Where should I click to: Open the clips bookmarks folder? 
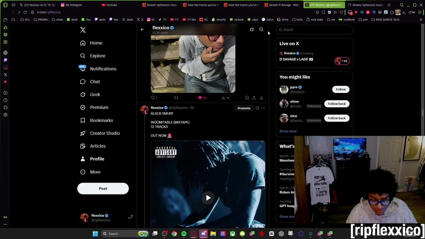252,20
